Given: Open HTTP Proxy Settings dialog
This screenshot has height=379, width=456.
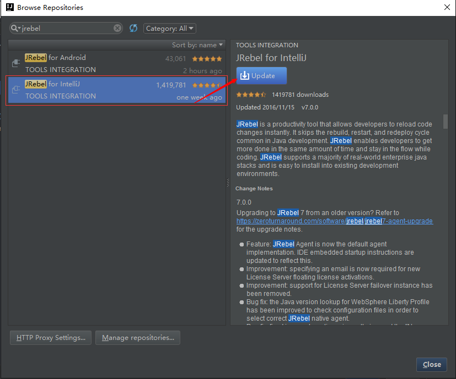Looking at the screenshot, I should pyautogui.click(x=51, y=338).
